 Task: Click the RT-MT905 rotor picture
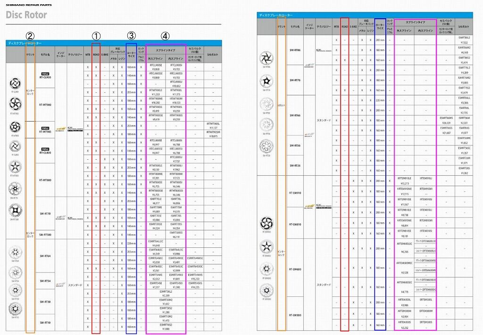click(x=15, y=126)
